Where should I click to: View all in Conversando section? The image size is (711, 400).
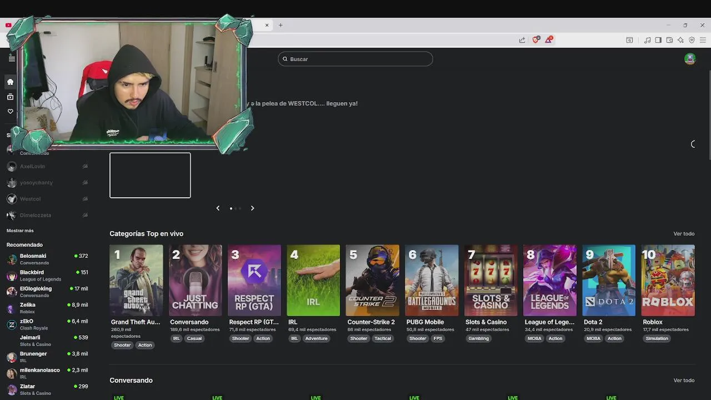[x=684, y=381]
